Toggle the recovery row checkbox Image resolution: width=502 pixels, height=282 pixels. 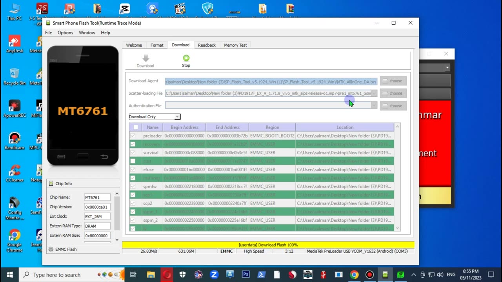click(133, 144)
